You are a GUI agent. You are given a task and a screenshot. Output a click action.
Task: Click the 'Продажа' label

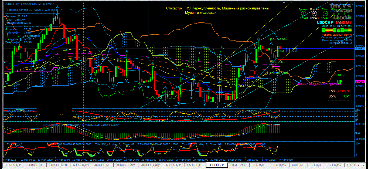pyautogui.click(x=277, y=62)
